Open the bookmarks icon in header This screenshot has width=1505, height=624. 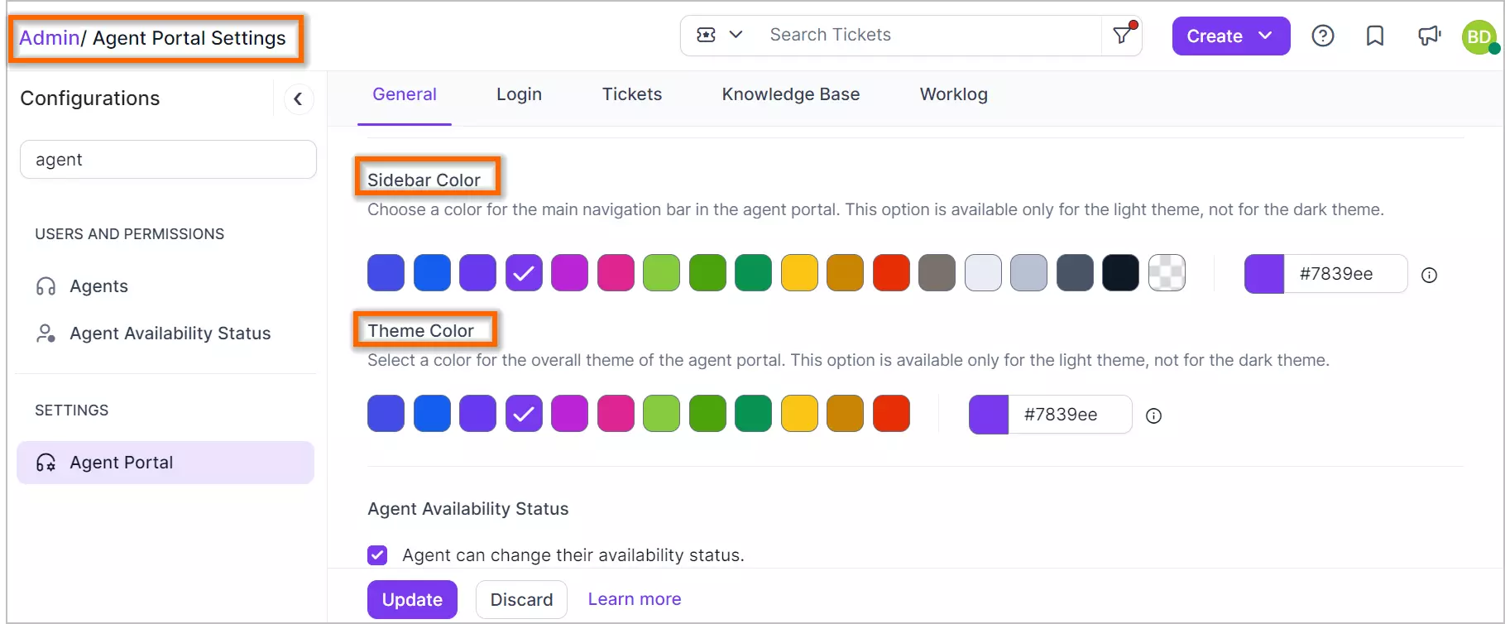pyautogui.click(x=1374, y=36)
